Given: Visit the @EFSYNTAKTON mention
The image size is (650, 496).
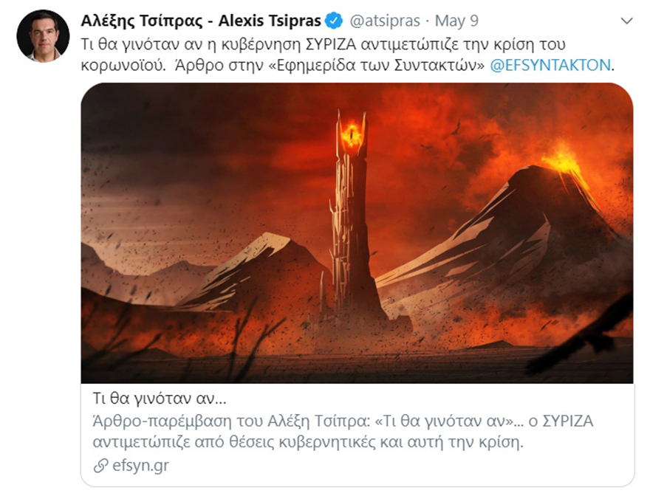Looking at the screenshot, I should (x=550, y=65).
